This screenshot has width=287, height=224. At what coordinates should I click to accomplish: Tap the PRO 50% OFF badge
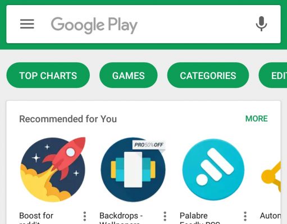click(149, 145)
